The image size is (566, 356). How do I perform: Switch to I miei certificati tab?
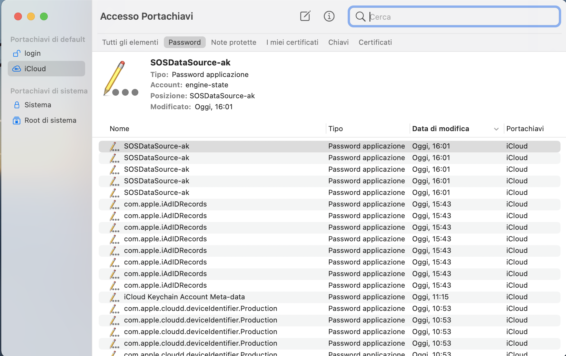[292, 42]
